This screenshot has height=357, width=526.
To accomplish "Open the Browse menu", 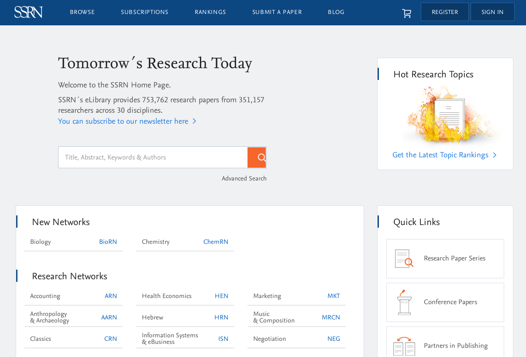I will 82,12.
